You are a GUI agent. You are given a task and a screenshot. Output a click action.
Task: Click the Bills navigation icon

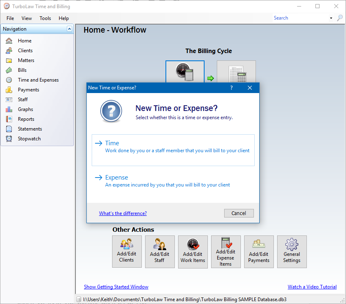pos(9,70)
